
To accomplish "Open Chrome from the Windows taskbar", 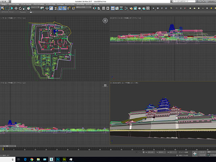I will [31, 159].
